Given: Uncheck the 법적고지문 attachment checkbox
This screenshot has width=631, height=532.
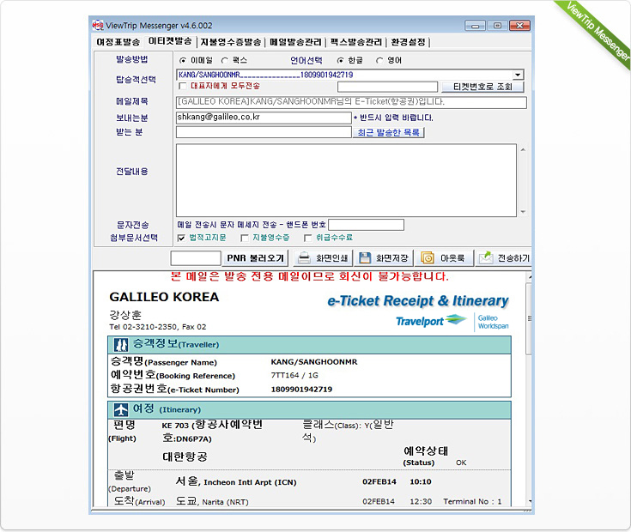Looking at the screenshot, I should (181, 238).
